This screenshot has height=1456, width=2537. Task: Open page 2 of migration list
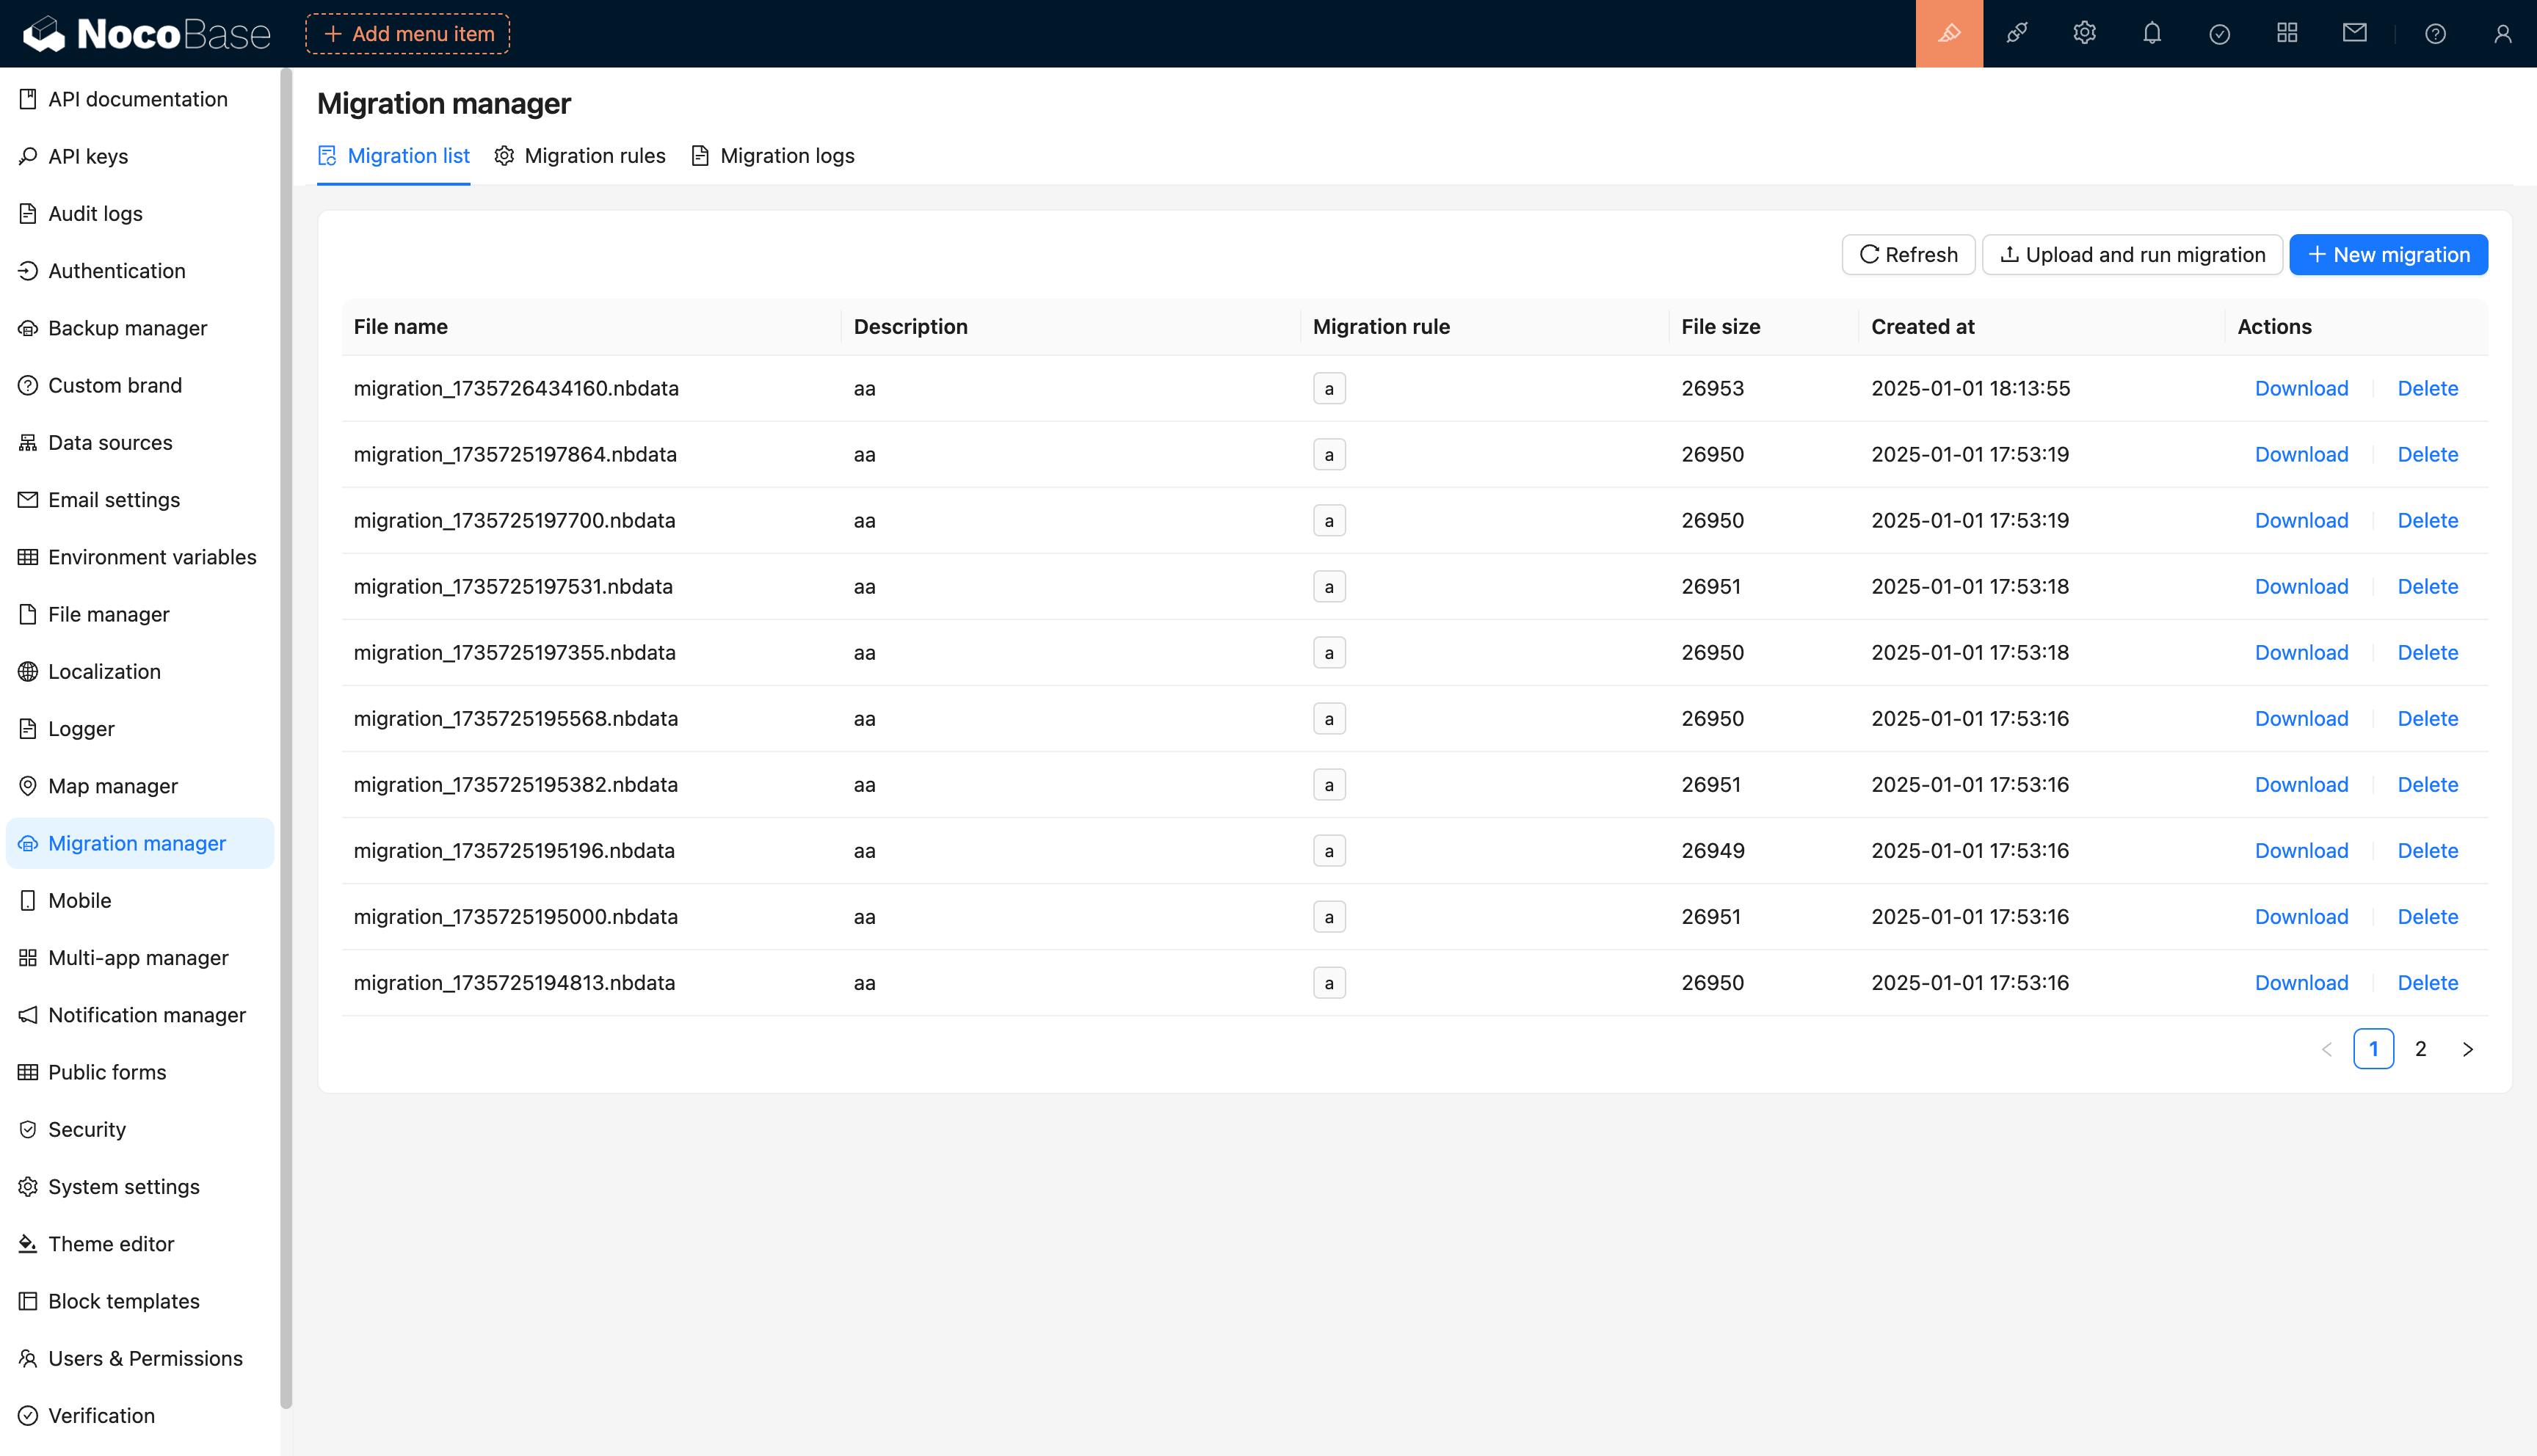click(2420, 1049)
